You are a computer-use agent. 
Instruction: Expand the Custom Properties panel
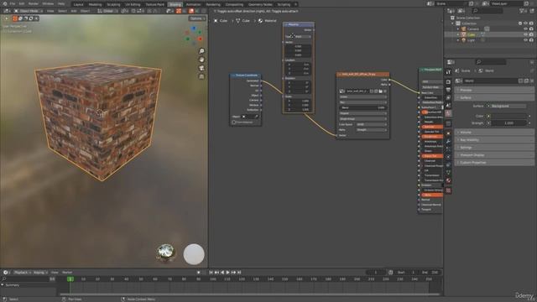click(494, 162)
